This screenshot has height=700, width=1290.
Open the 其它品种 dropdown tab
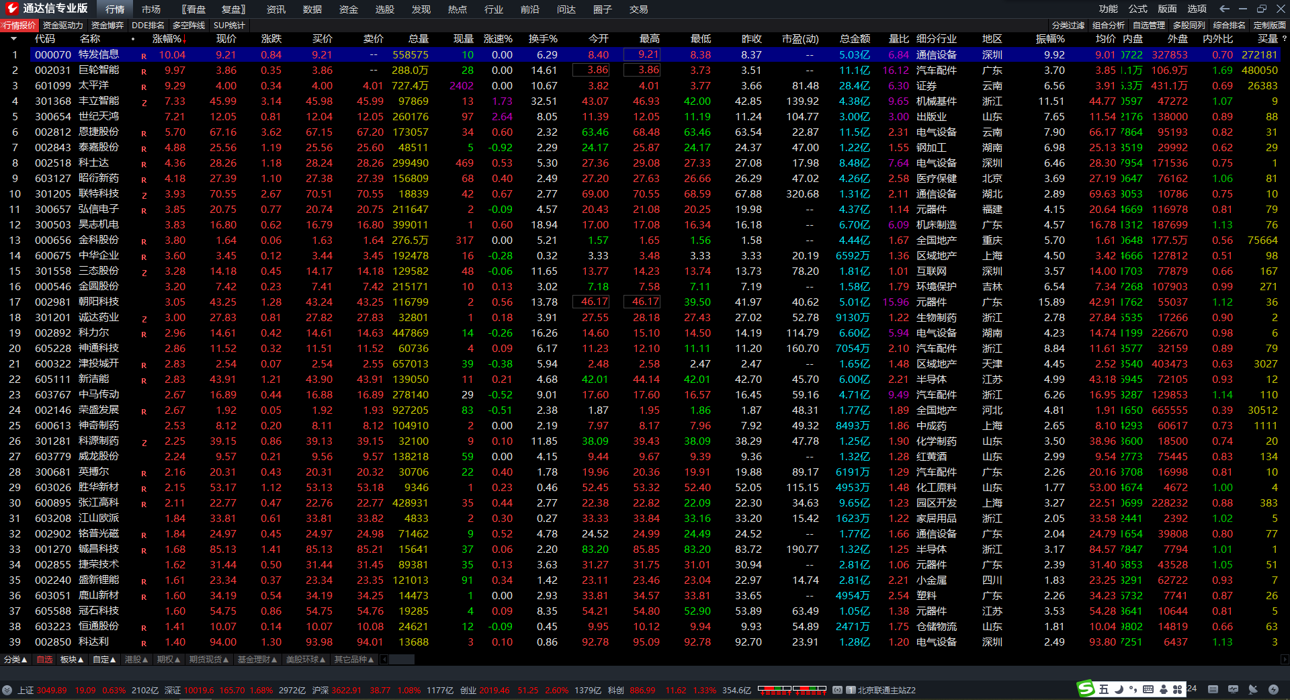point(354,660)
